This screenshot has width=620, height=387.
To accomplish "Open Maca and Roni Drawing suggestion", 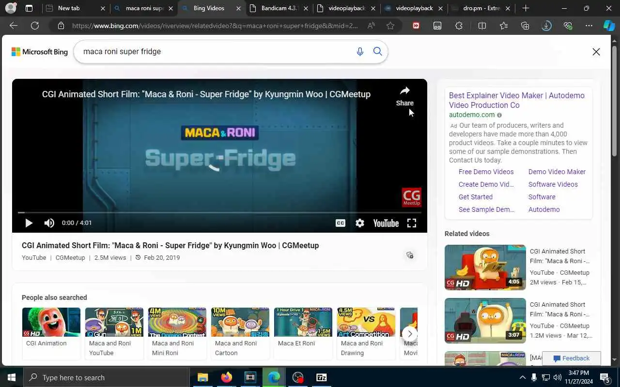I will coord(366,334).
